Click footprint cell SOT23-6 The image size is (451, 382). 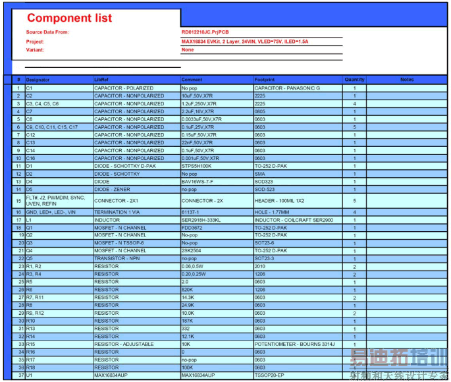[x=298, y=243]
